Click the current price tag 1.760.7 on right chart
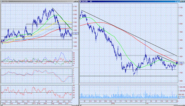The image size is (185, 106). click(181, 63)
